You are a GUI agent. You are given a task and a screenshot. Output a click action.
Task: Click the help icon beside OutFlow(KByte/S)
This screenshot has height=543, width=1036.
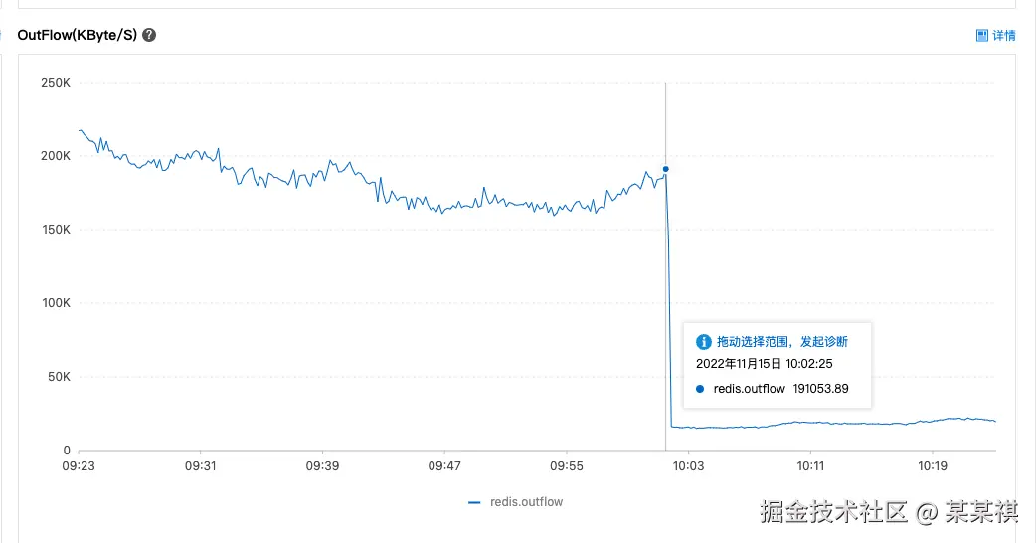point(149,35)
